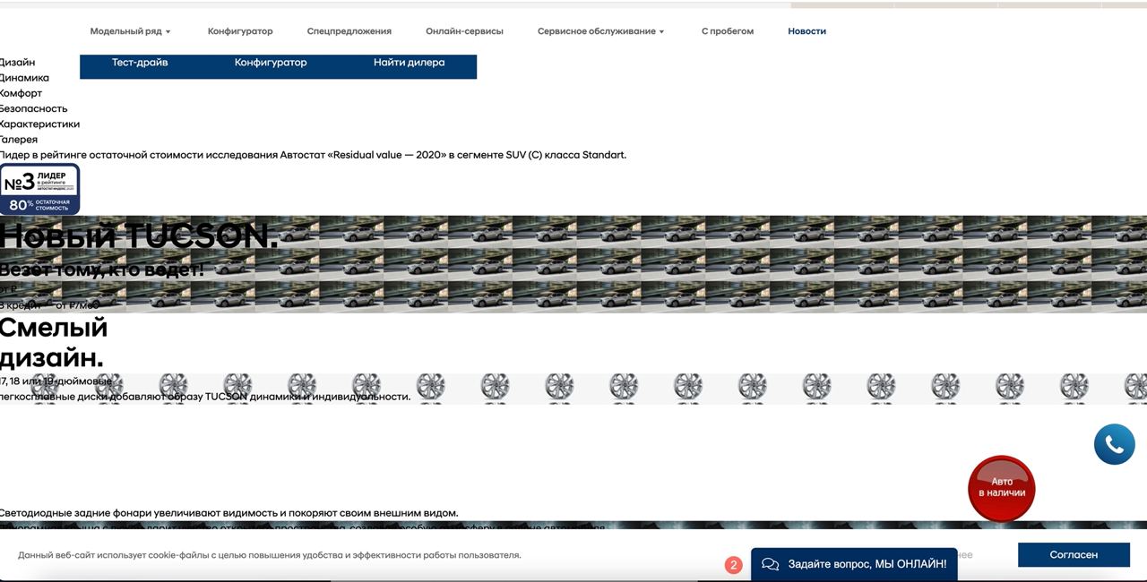The height and width of the screenshot is (582, 1147).
Task: Click Конфигуратор in the blue action bar
Action: tap(271, 63)
